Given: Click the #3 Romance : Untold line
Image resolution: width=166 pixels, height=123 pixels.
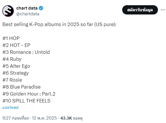Looking at the screenshot, I should tap(26, 52).
